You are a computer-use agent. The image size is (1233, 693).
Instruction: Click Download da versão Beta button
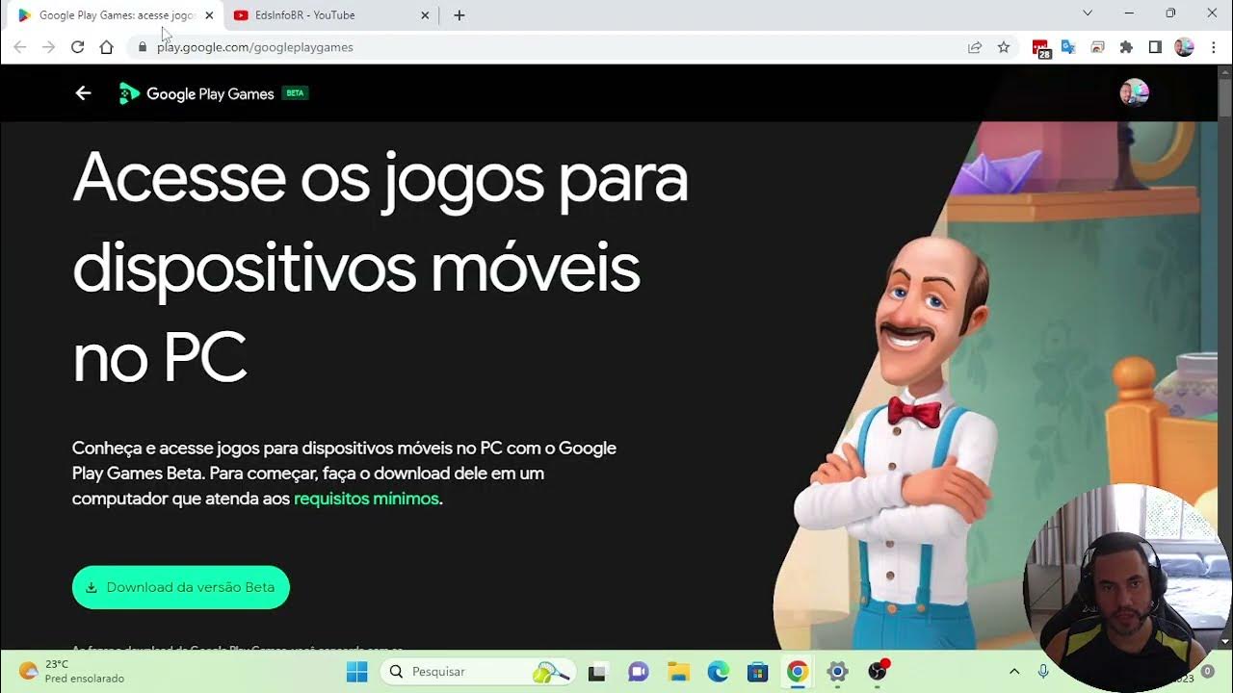[x=181, y=587]
